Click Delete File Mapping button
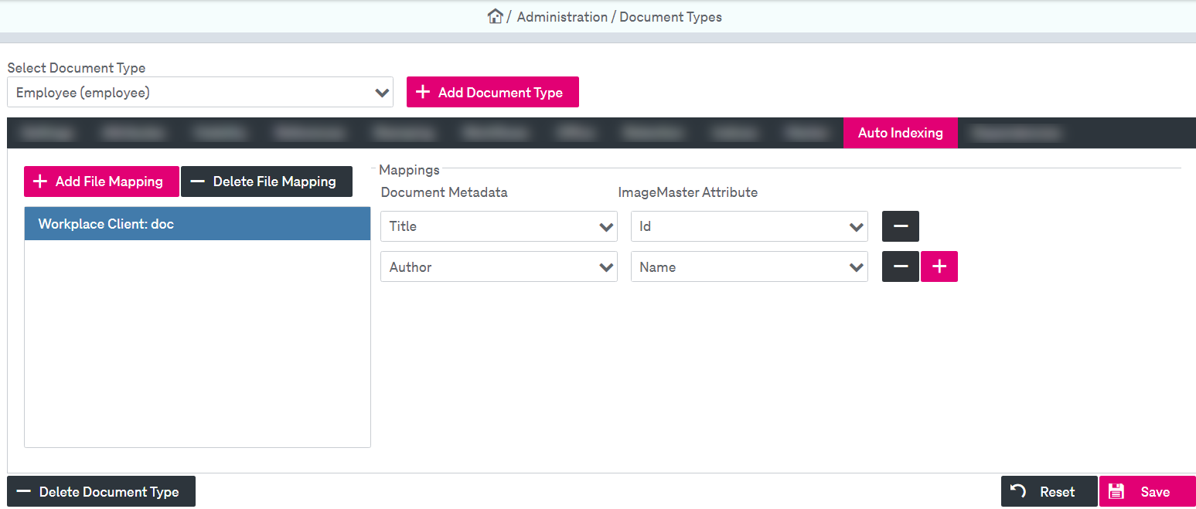This screenshot has width=1196, height=509. 266,182
